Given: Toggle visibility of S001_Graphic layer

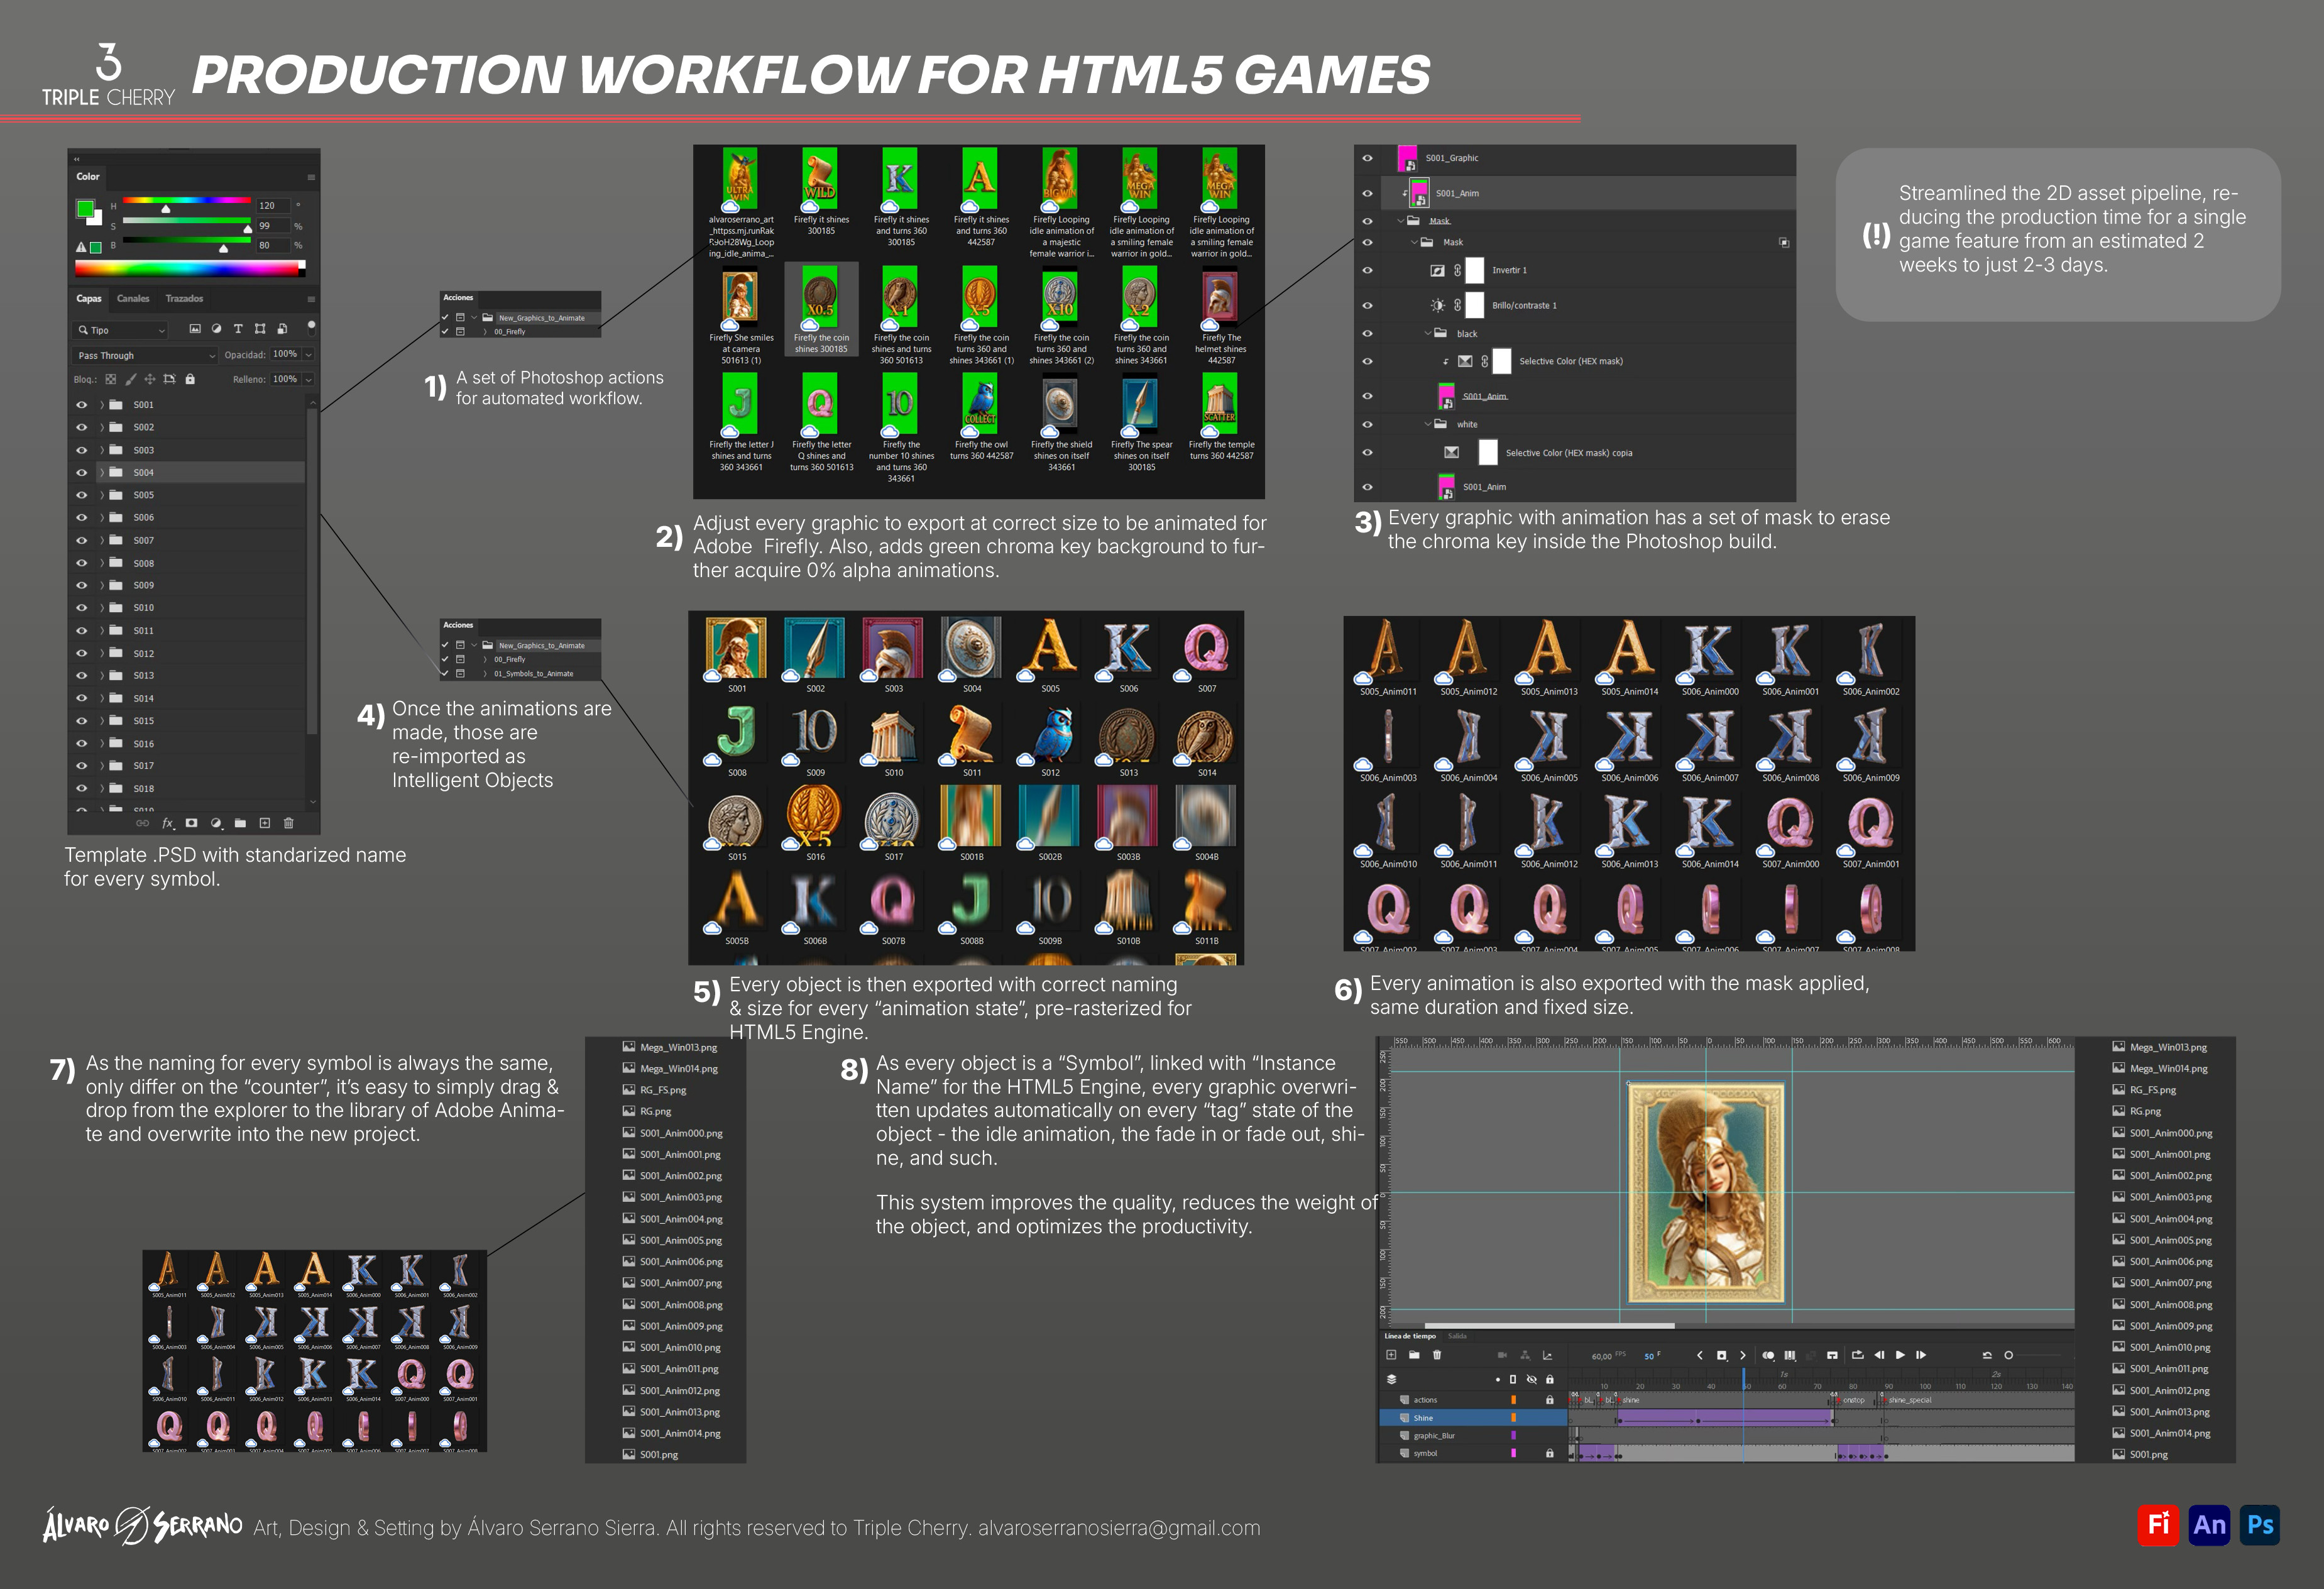Looking at the screenshot, I should (x=1367, y=158).
